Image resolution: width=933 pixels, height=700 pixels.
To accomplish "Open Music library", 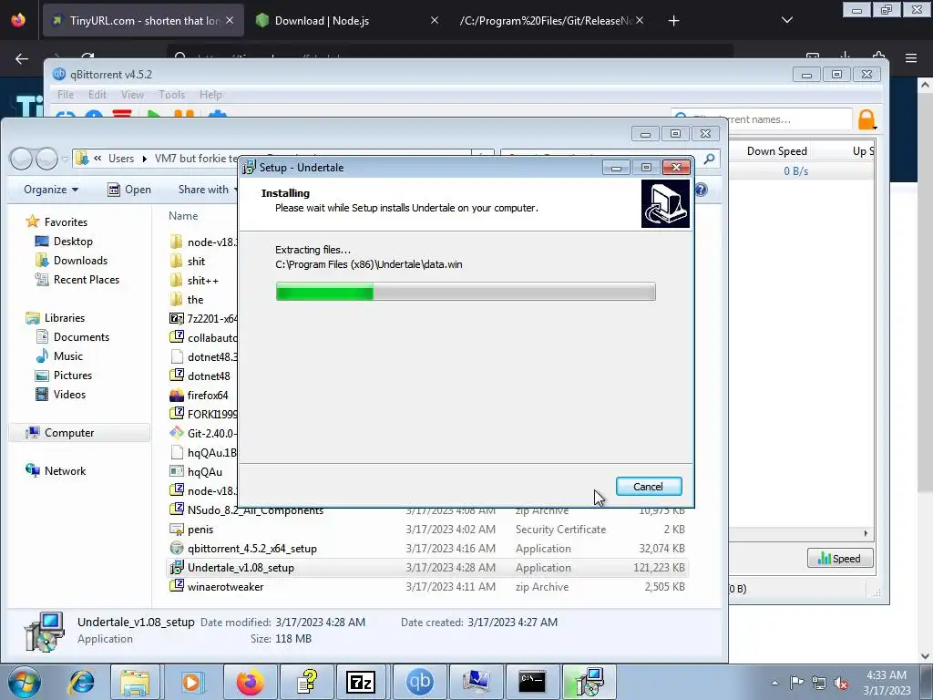I will pyautogui.click(x=67, y=356).
